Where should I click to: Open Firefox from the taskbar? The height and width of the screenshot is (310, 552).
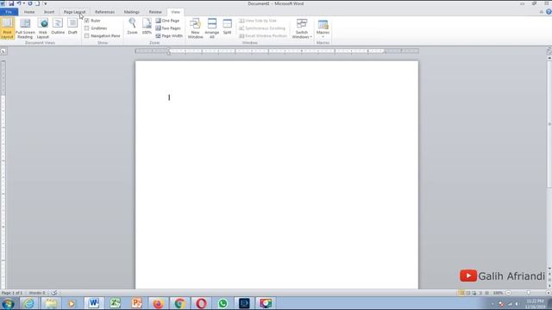pyautogui.click(x=158, y=303)
